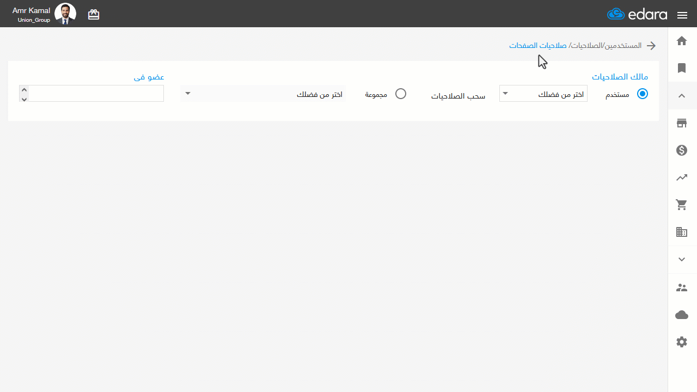This screenshot has height=392, width=697.
Task: Click down arrow of عضو فى list
Action: click(x=24, y=99)
